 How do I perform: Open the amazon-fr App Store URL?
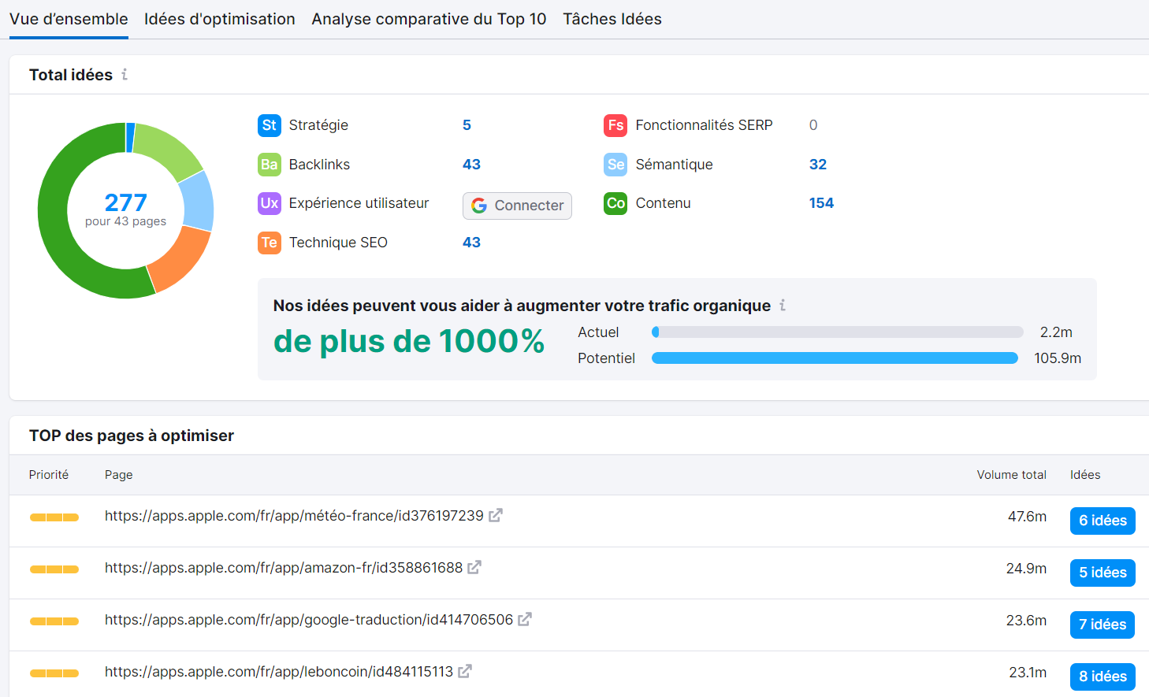[x=284, y=568]
